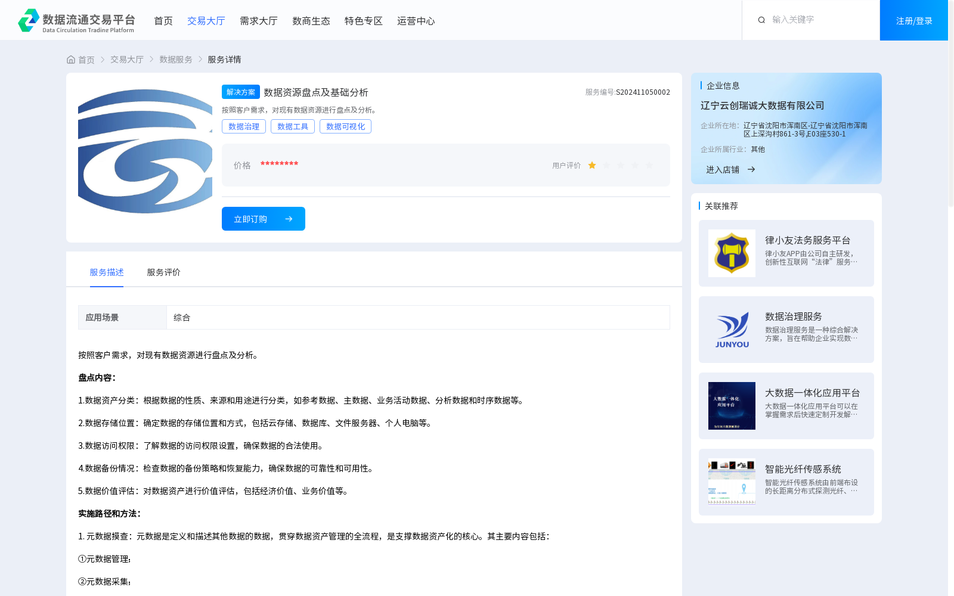Open the JUNYOU logo thumbnail
954x596 pixels.
point(732,330)
